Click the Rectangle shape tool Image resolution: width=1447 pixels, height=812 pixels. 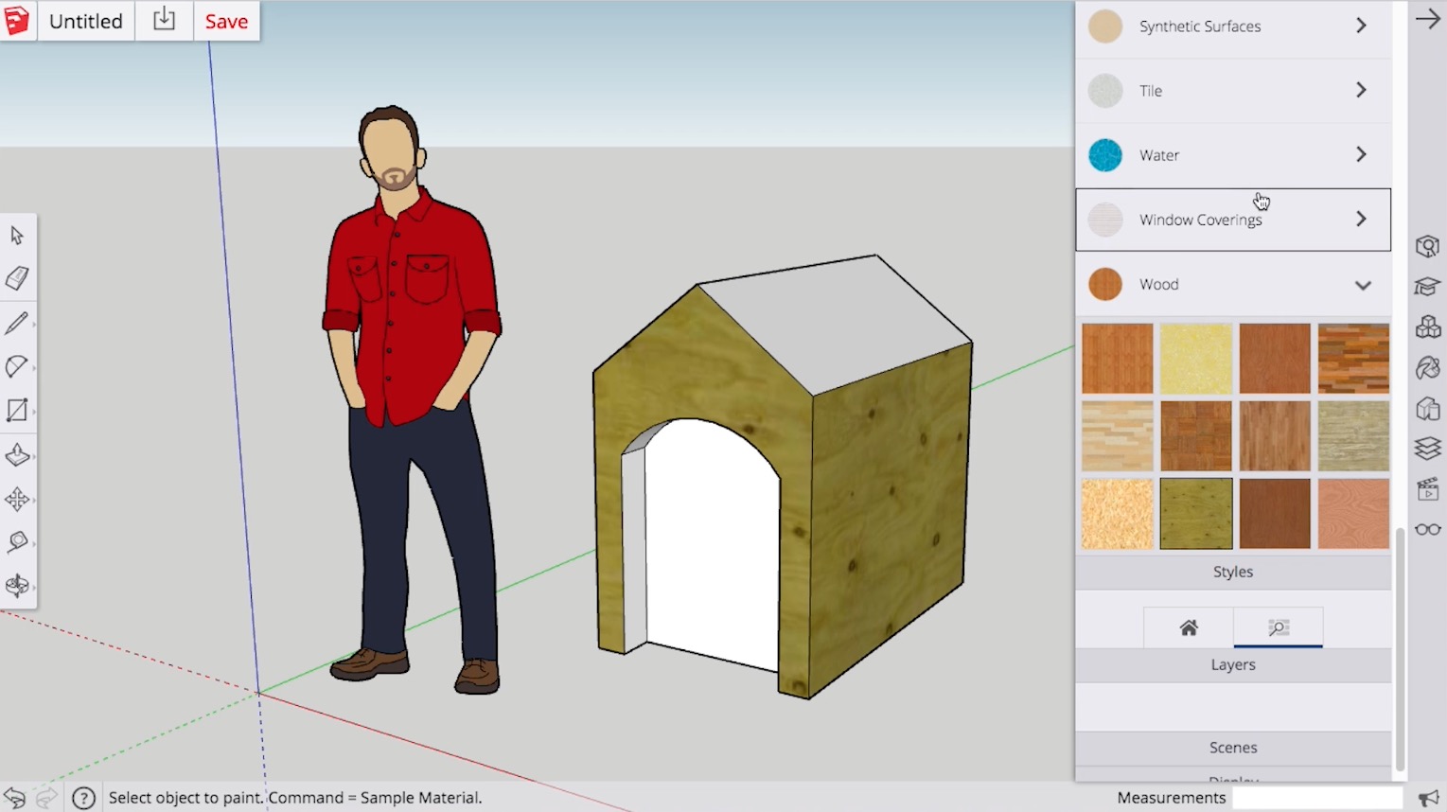tap(17, 410)
